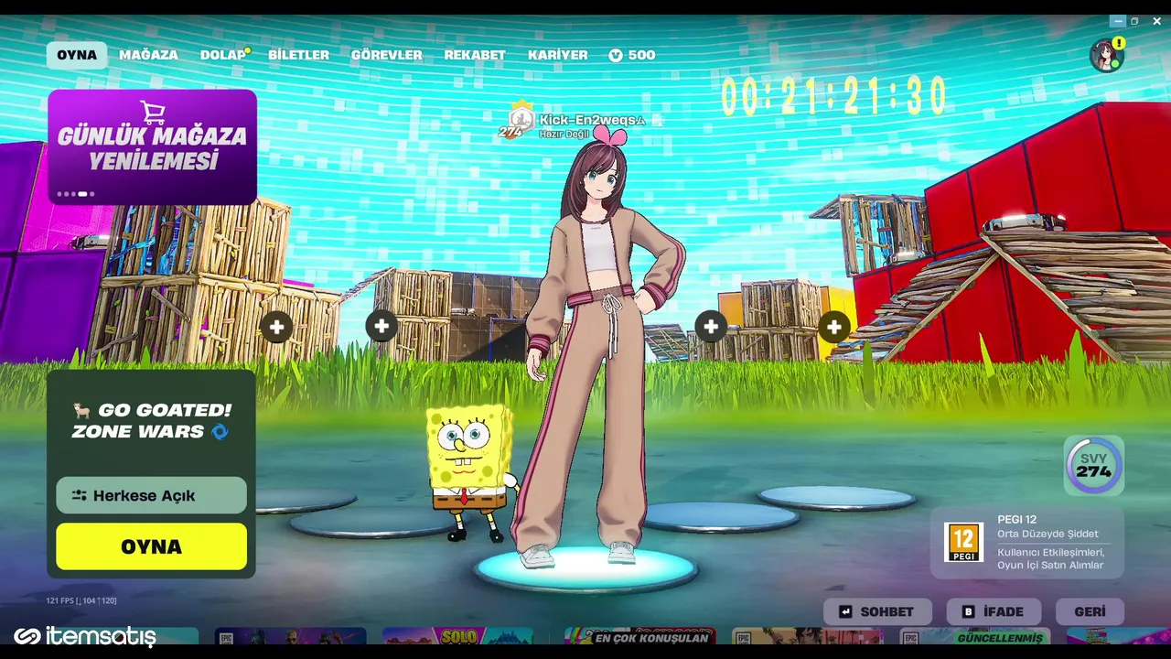Invite a friend via far-left plus slot
This screenshot has width=1171, height=659.
click(276, 326)
